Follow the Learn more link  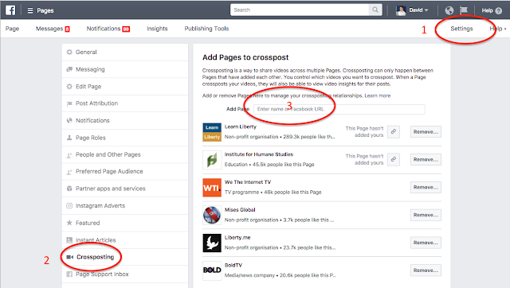point(377,95)
